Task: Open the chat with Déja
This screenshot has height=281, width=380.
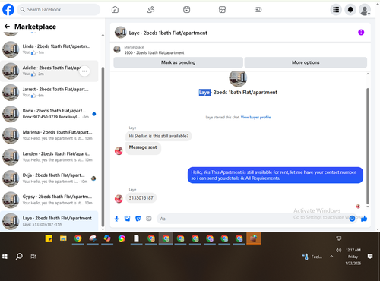Action: (x=49, y=178)
